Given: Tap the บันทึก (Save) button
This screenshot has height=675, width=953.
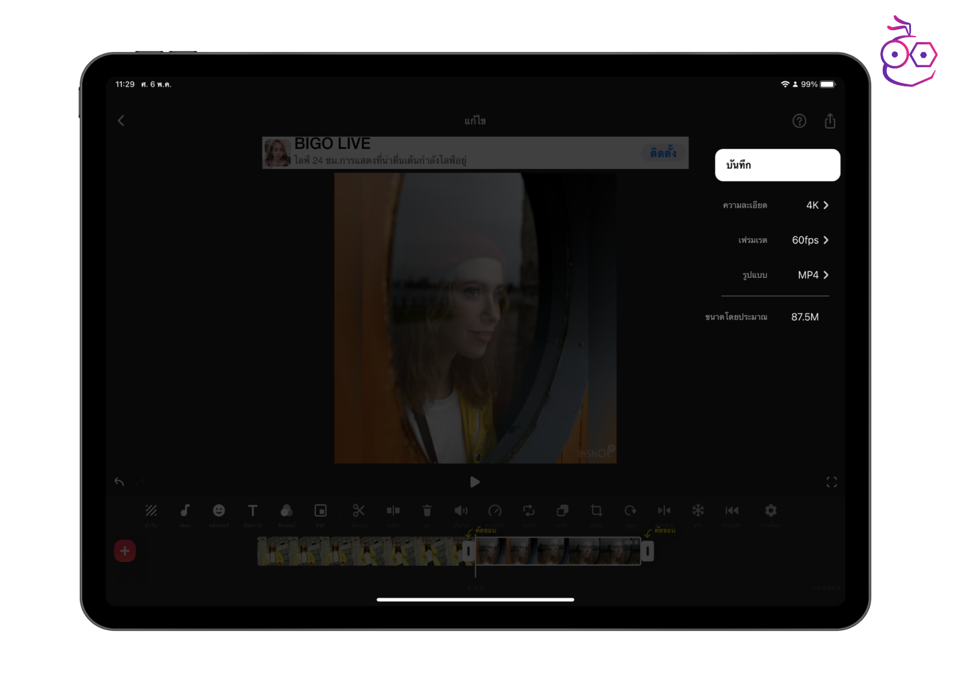Looking at the screenshot, I should click(x=776, y=165).
